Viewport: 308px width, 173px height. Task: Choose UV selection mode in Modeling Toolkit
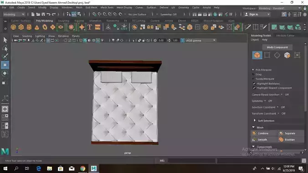pos(297,55)
